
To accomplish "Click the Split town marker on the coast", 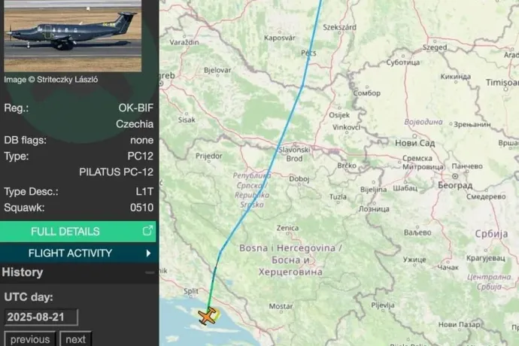I will point(191,296).
